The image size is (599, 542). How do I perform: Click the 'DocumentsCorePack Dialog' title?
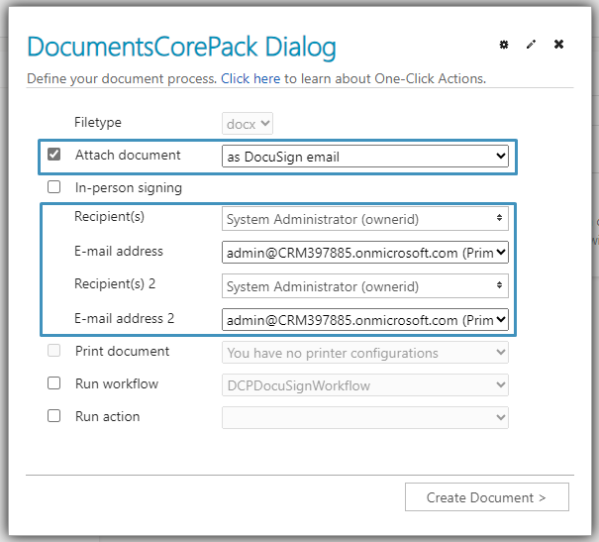(x=181, y=48)
